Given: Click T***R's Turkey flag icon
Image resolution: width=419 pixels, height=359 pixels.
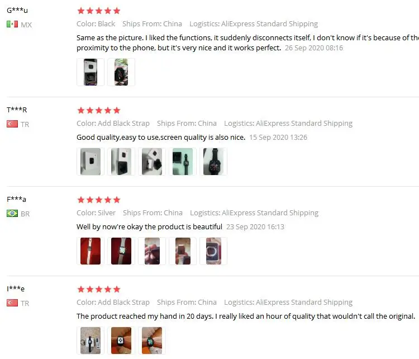Looking at the screenshot, I should point(12,124).
